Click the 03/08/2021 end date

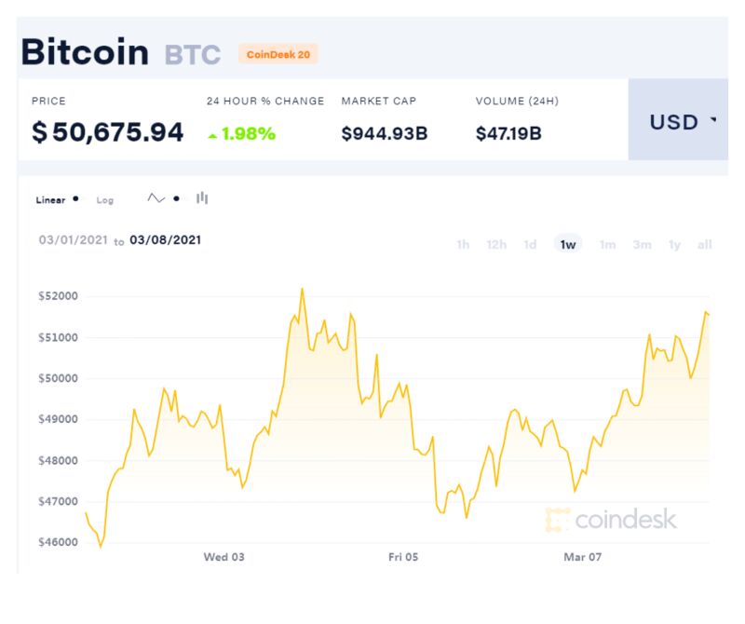coord(166,240)
